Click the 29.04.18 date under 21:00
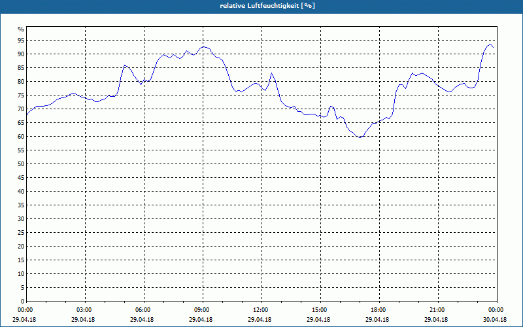523x327 pixels. point(436,319)
